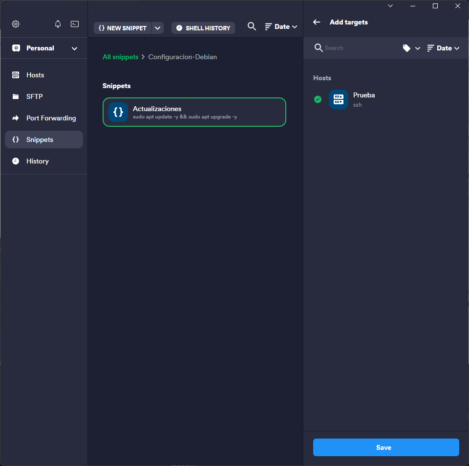Click the back arrow beside Add targets
The width and height of the screenshot is (469, 466).
pos(317,22)
